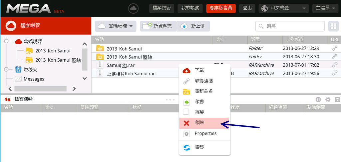The width and height of the screenshot is (341, 162).
Task: Choose 移動 from context menu
Action: [204, 102]
